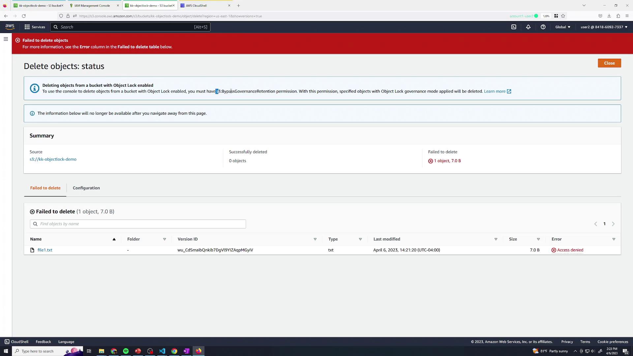Image resolution: width=633 pixels, height=356 pixels.
Task: Click the orange Close button
Action: [609, 63]
